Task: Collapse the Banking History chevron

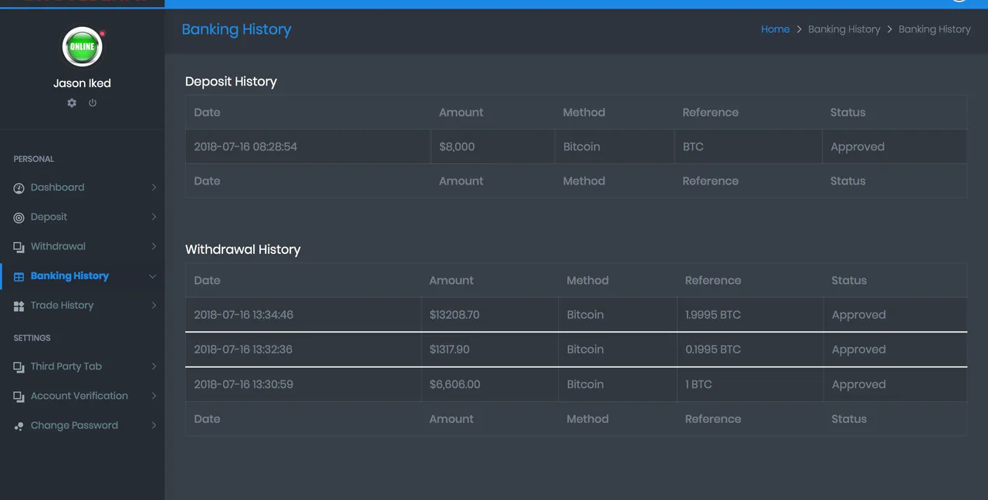Action: tap(153, 276)
